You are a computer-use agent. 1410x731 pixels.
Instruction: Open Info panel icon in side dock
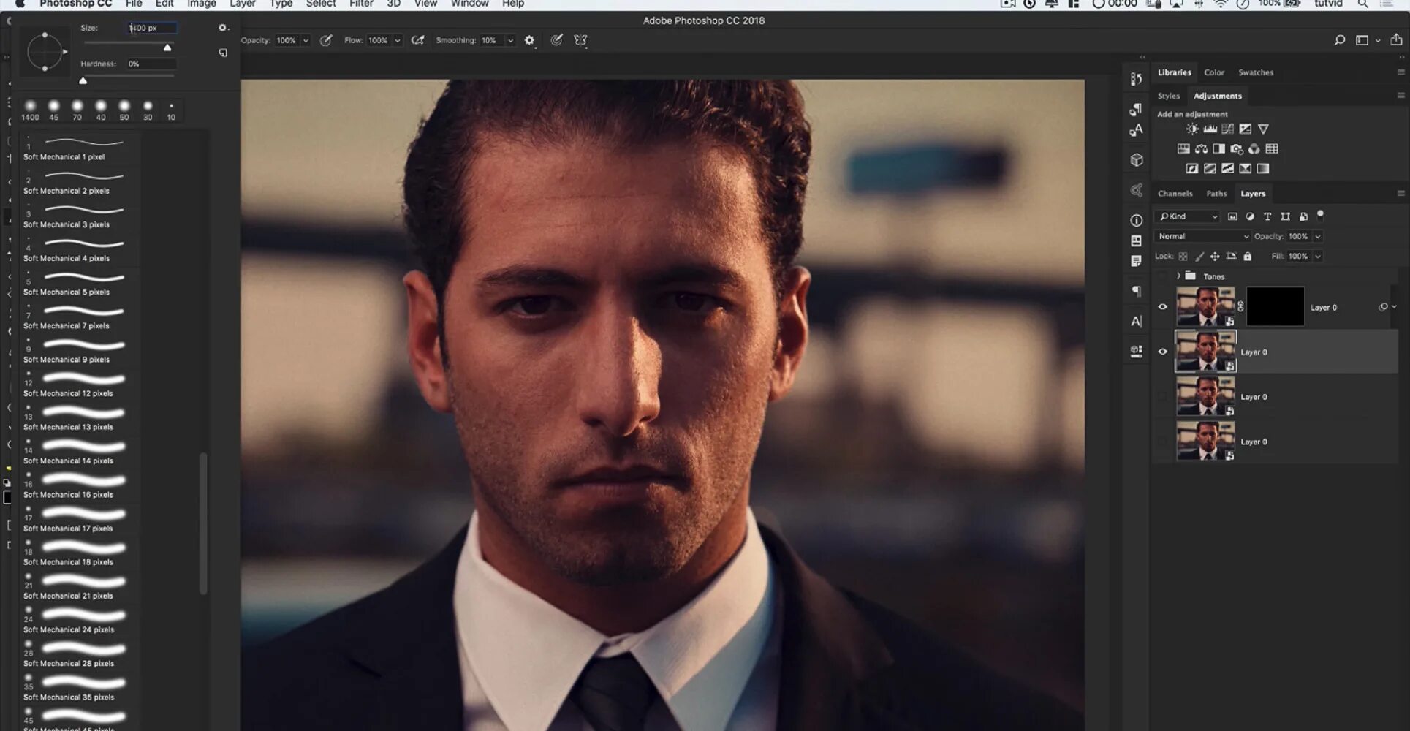point(1136,220)
